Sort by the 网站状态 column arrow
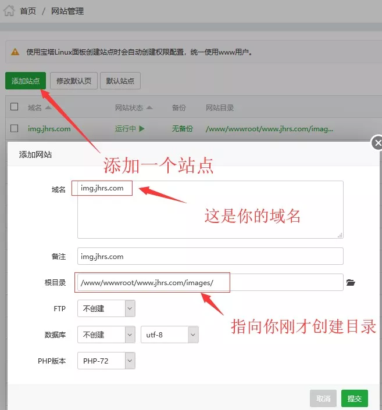Image resolution: width=382 pixels, height=410 pixels. point(149,107)
